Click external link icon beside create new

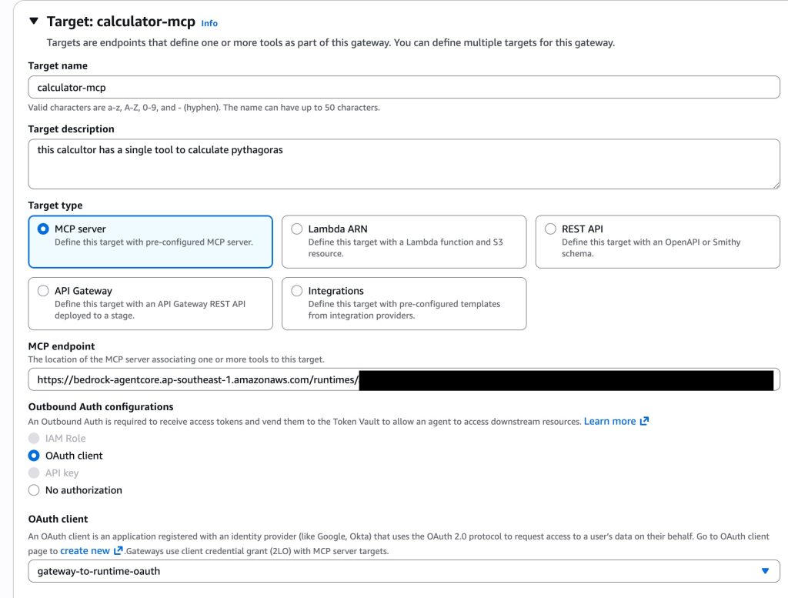pyautogui.click(x=119, y=550)
